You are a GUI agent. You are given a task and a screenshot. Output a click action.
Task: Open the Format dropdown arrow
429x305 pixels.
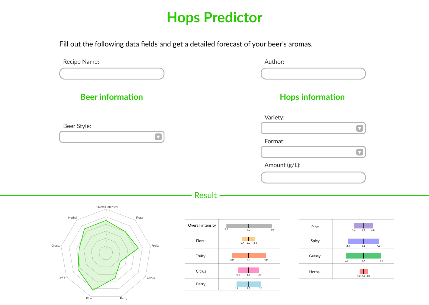coord(360,152)
